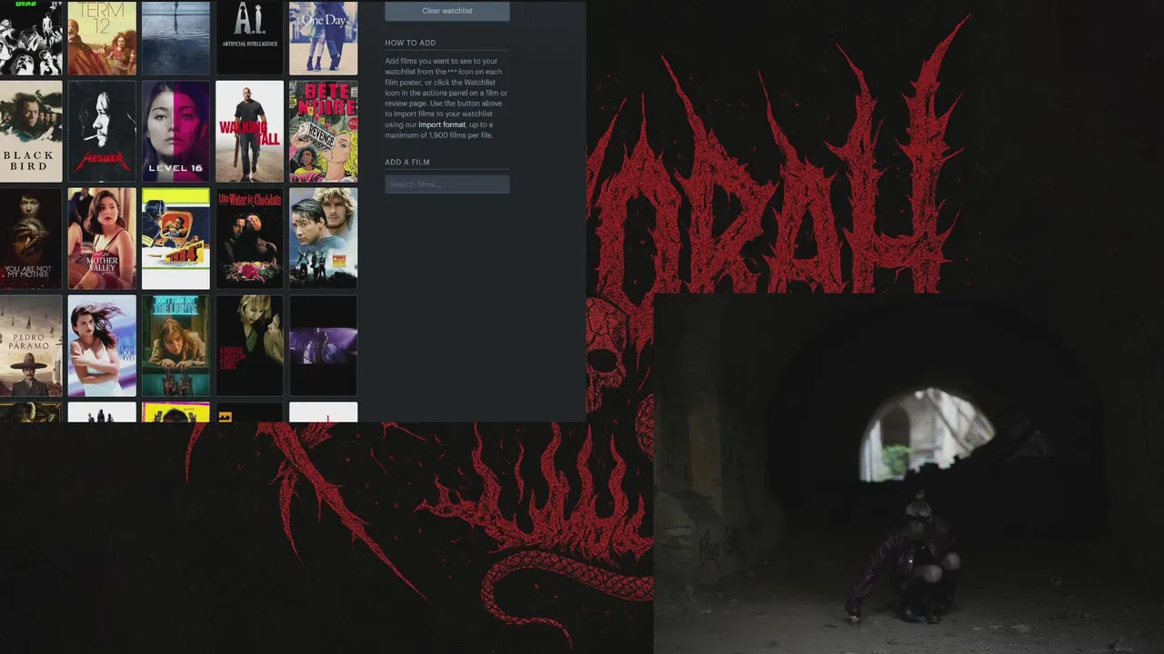Open the Pedro Páramo poster
The width and height of the screenshot is (1164, 654).
[30, 346]
